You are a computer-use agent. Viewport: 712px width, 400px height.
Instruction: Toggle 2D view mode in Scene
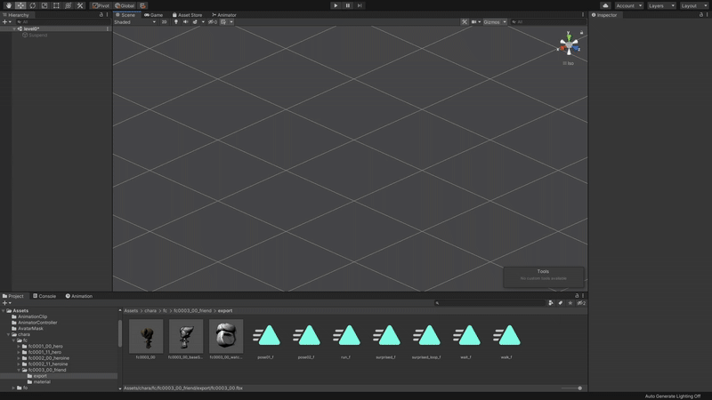[x=164, y=22]
